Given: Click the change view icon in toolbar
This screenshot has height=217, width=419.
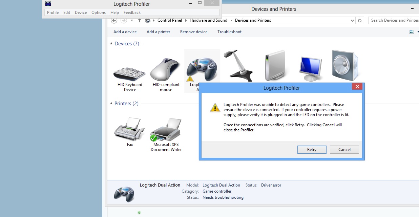Looking at the screenshot, I should [412, 32].
